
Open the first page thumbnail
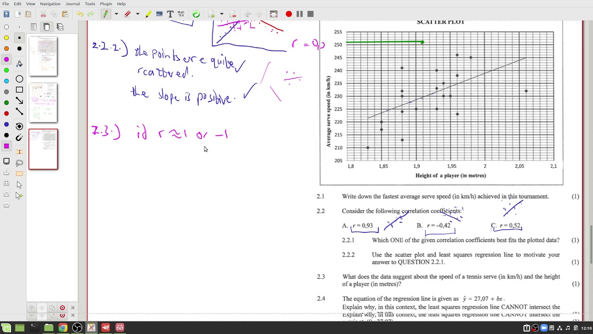tap(43, 56)
